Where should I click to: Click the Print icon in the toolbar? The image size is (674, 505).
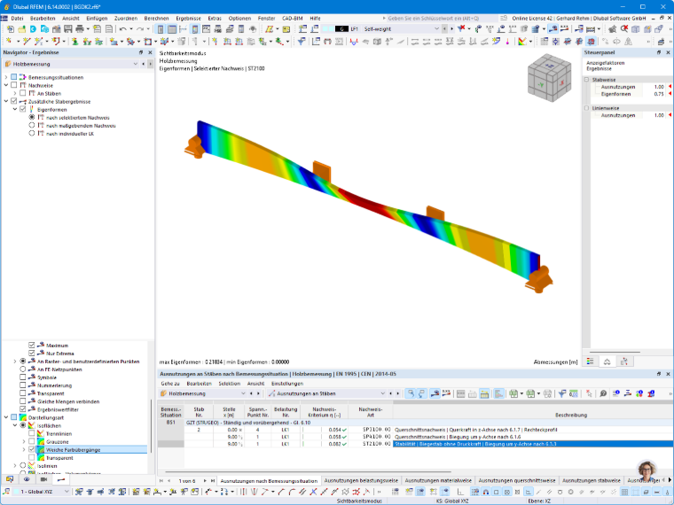pos(80,28)
